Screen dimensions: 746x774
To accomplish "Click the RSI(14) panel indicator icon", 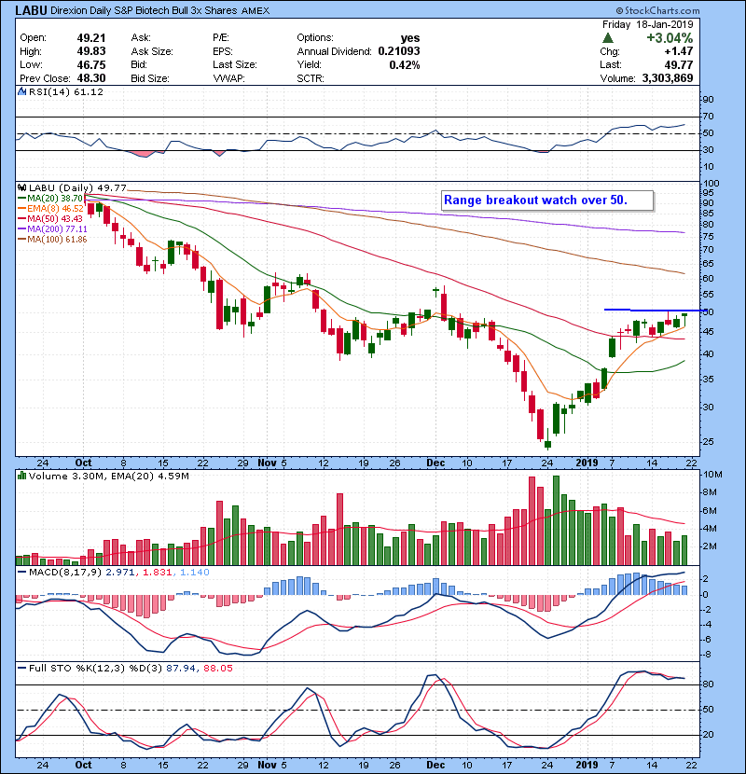I will 21,91.
